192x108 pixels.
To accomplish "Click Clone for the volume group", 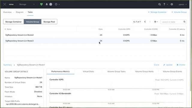I will point(157,65).
